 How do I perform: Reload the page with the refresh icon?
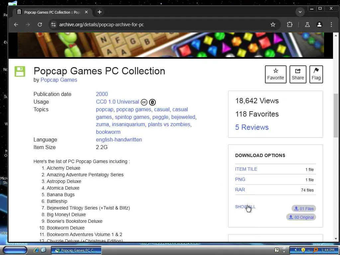pos(40,25)
